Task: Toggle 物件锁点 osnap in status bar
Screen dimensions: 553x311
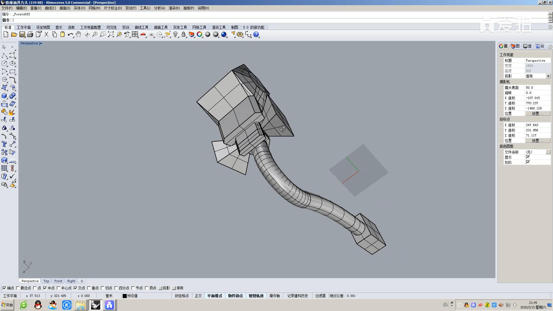Action: pos(235,296)
